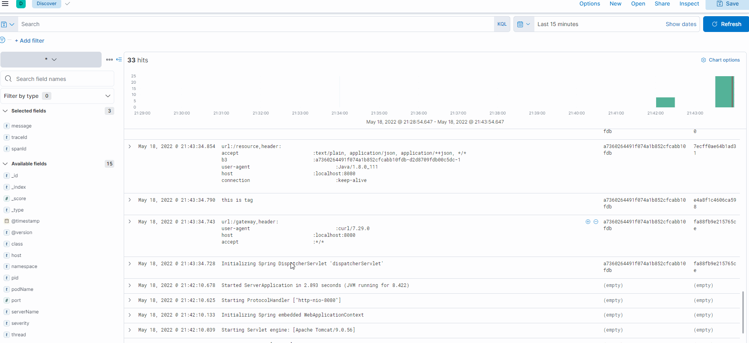Click the _id field type icon
Screen dimensions: 749x343
point(7,176)
